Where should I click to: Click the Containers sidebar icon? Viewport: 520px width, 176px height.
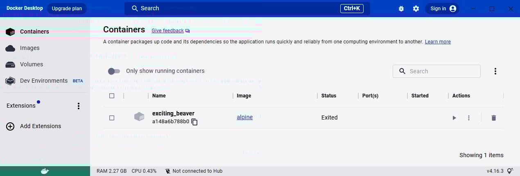click(10, 32)
